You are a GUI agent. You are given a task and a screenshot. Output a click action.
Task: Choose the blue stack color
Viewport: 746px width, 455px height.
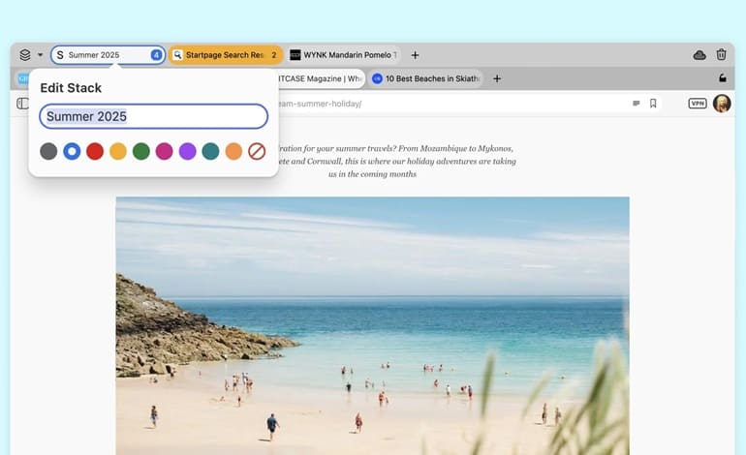72,151
